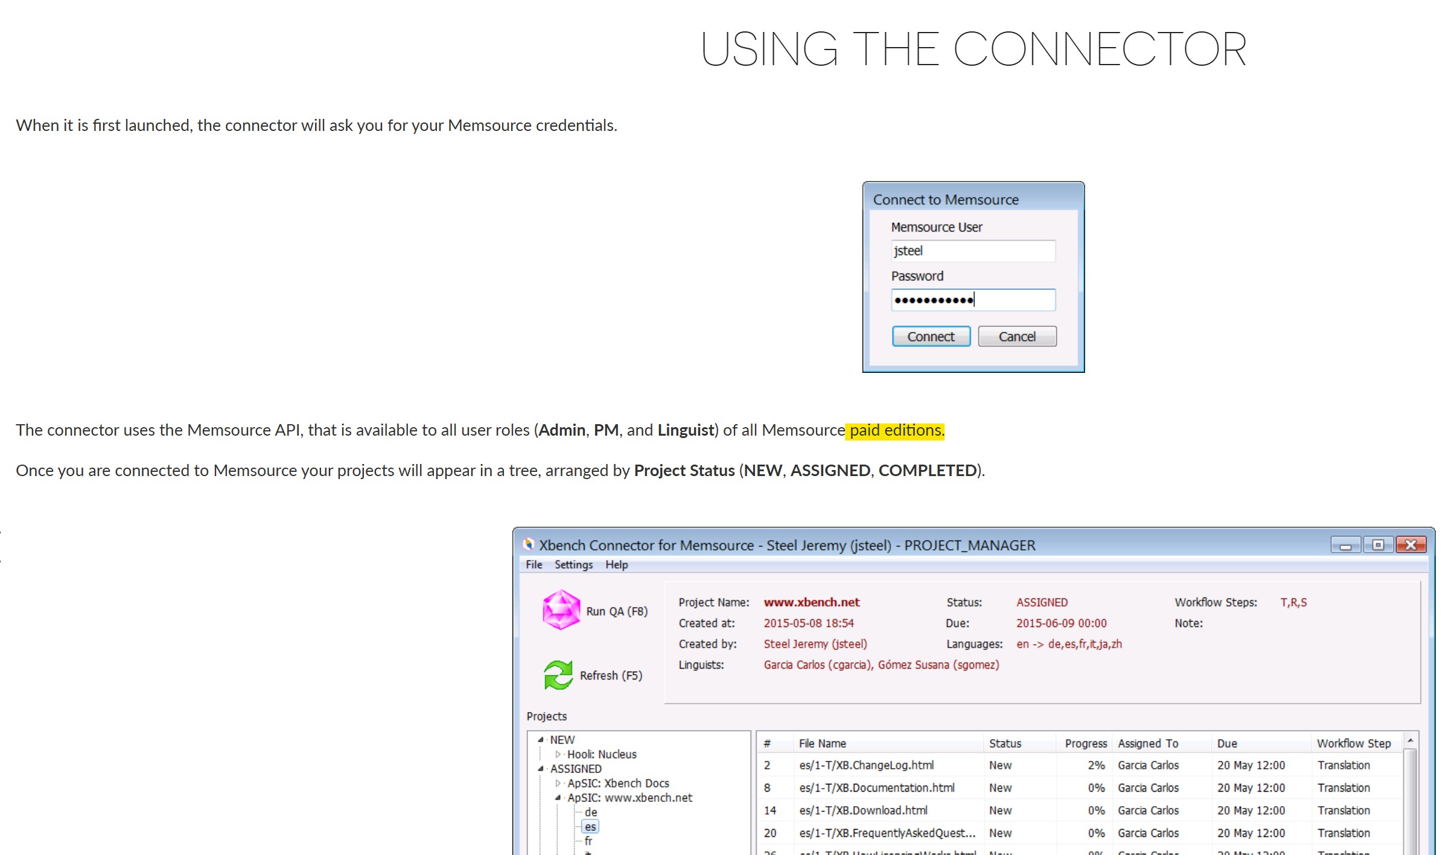The height and width of the screenshot is (855, 1449).
Task: Click the pink gem Run QA icon
Action: (x=561, y=609)
